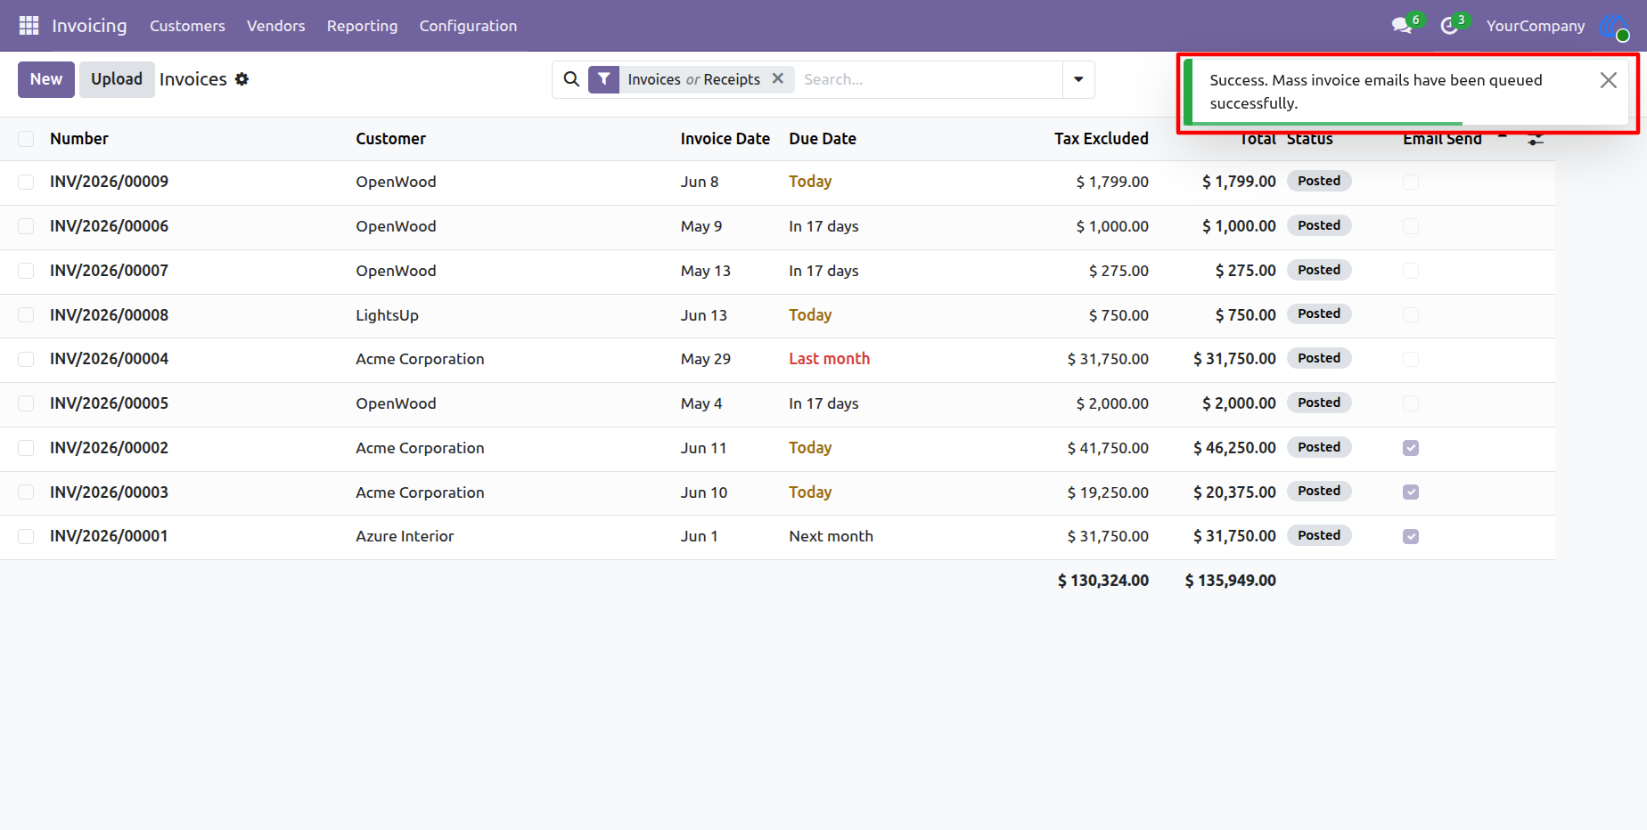Open invoice INV/2026/00007
1647x830 pixels.
109,271
